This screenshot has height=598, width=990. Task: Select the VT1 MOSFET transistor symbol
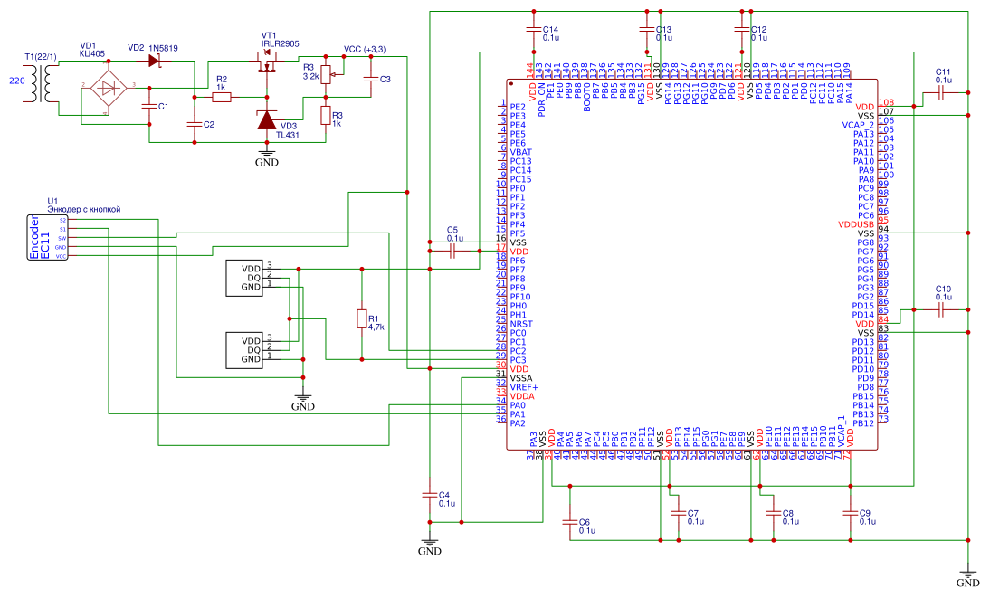[x=267, y=63]
